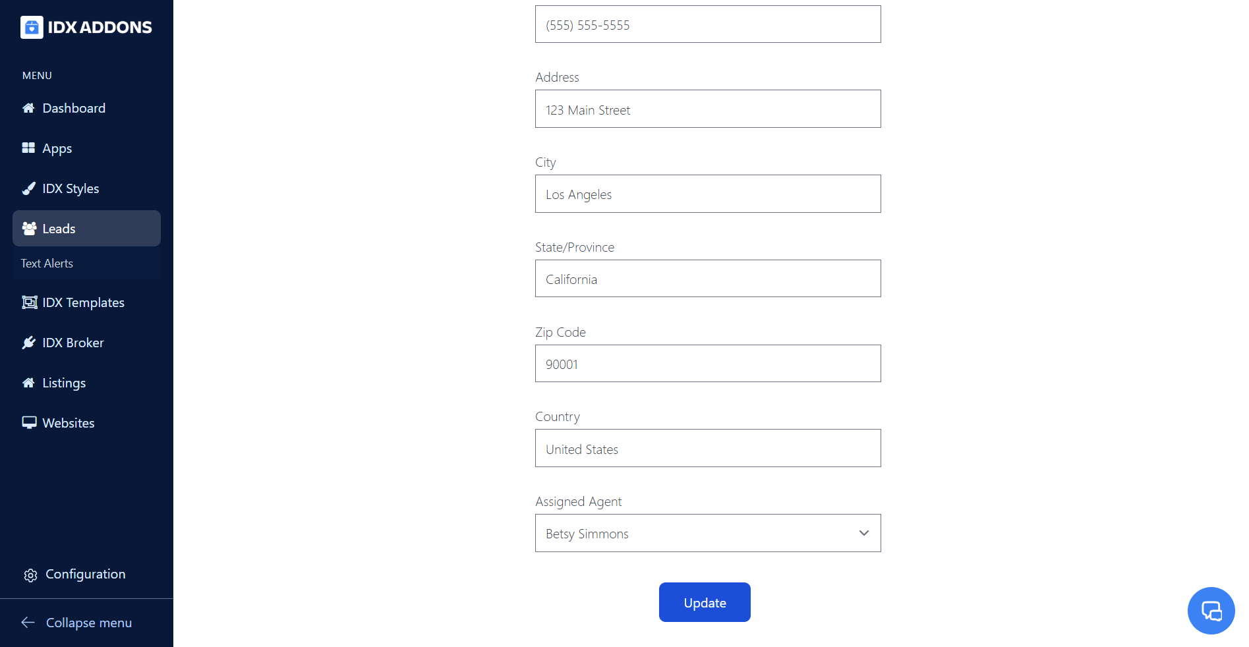Image resolution: width=1249 pixels, height=647 pixels.
Task: Collapse the sidebar menu
Action: point(76,623)
